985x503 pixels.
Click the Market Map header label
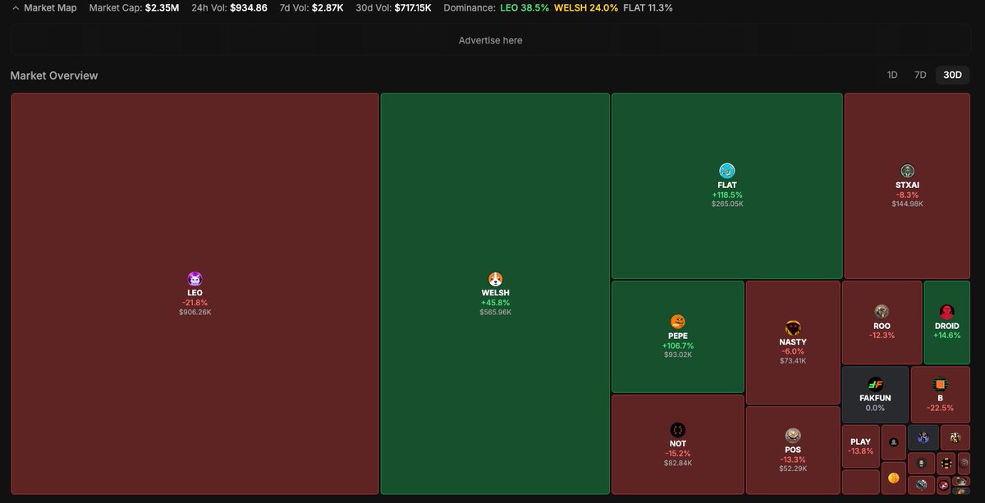(50, 7)
